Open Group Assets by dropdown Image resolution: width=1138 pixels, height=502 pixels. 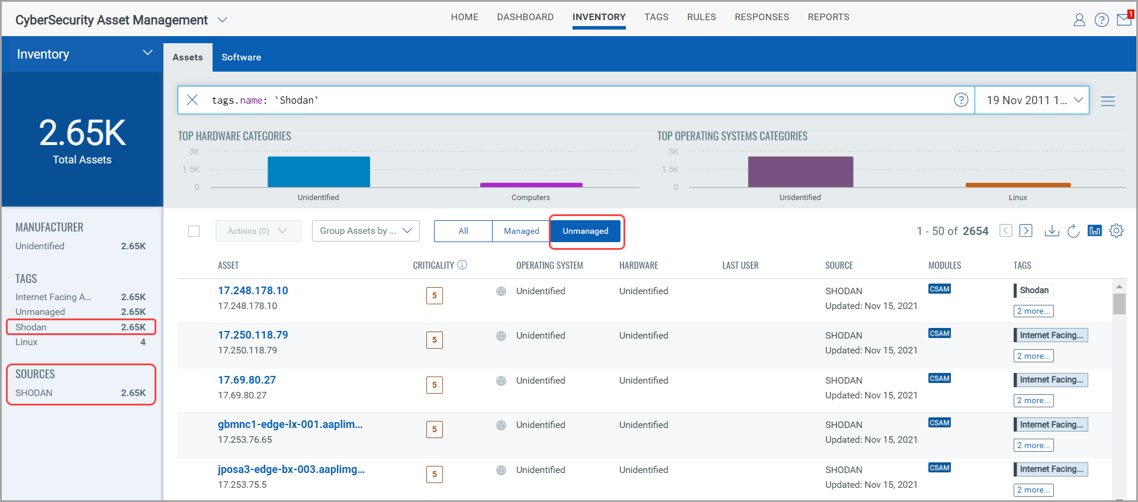366,231
